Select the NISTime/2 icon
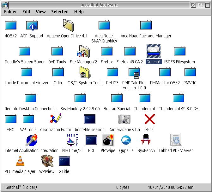Screen dimensions: 212x192 coord(72,140)
